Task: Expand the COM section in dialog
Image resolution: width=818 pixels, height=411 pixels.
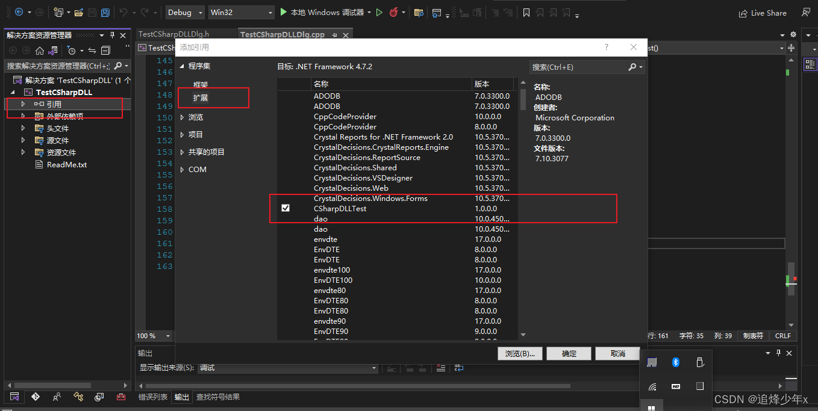Action: coord(183,170)
